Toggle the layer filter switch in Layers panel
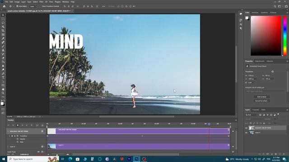 coord(278,114)
